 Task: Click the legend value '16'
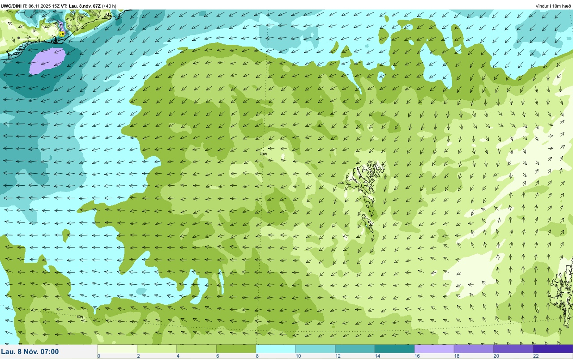point(417,356)
